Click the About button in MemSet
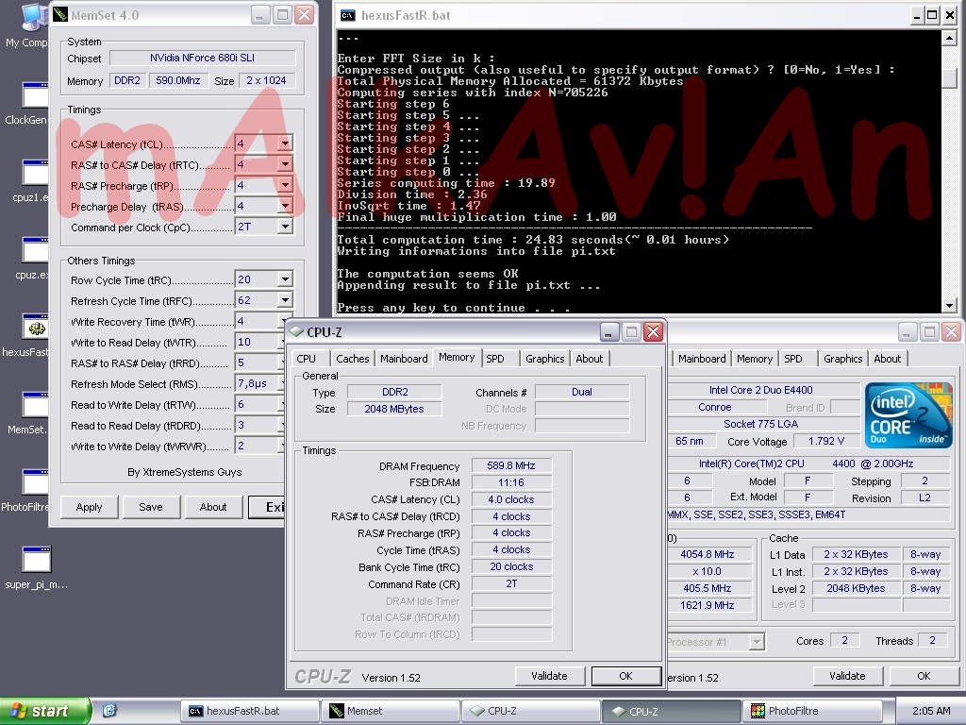This screenshot has width=966, height=725. [x=213, y=507]
